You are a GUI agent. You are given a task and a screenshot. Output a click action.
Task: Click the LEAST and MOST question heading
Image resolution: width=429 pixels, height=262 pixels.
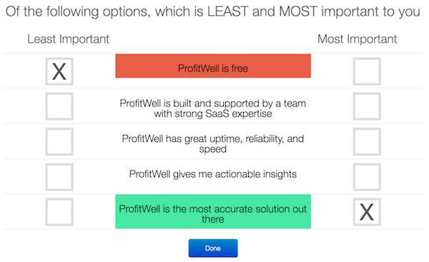(x=213, y=11)
